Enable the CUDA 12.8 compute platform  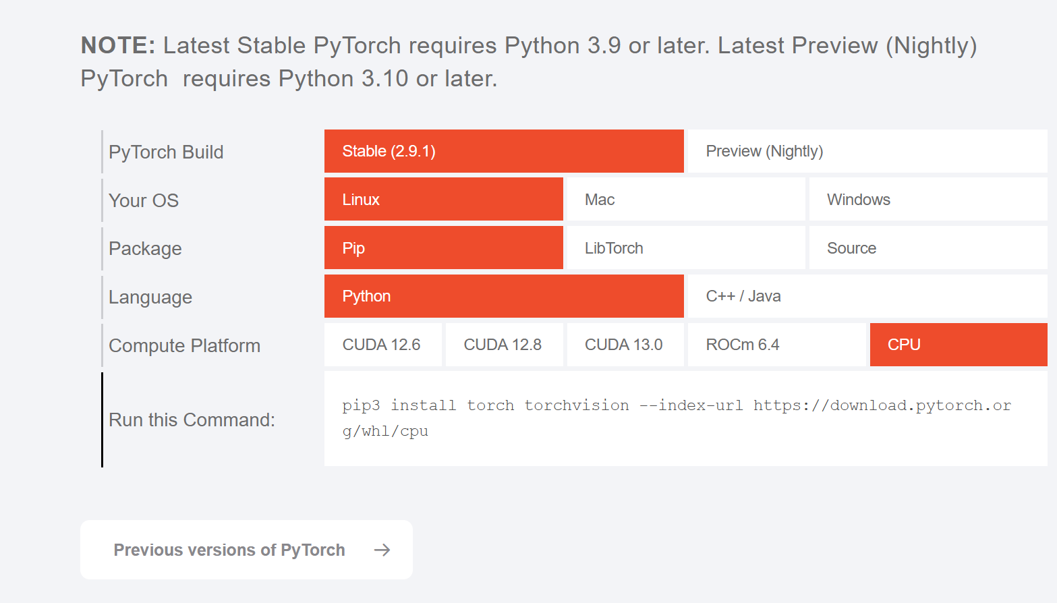(503, 345)
